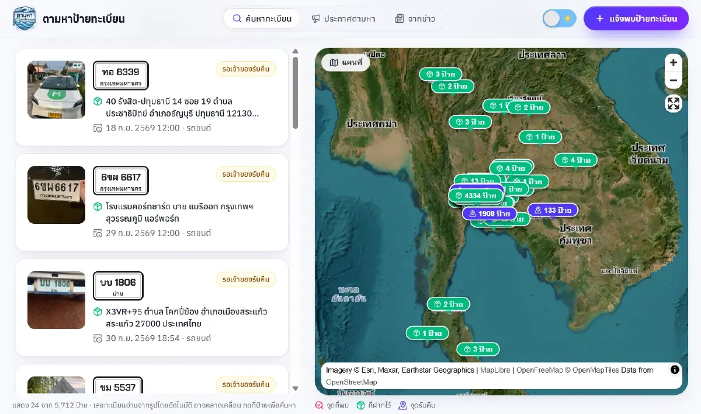
Task: Select the ทอ 8339 plate number badge
Action: [x=120, y=75]
